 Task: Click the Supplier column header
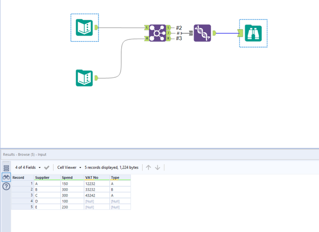[47, 178]
